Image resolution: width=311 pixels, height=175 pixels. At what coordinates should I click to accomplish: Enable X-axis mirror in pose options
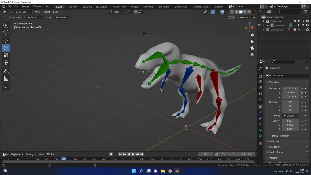[x=233, y=17]
